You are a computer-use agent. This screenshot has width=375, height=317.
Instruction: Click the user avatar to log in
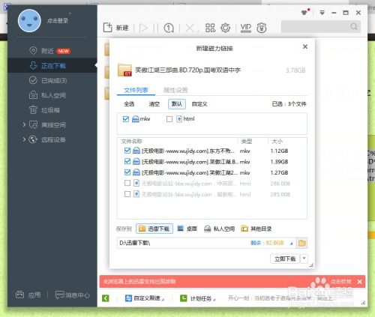coord(29,21)
